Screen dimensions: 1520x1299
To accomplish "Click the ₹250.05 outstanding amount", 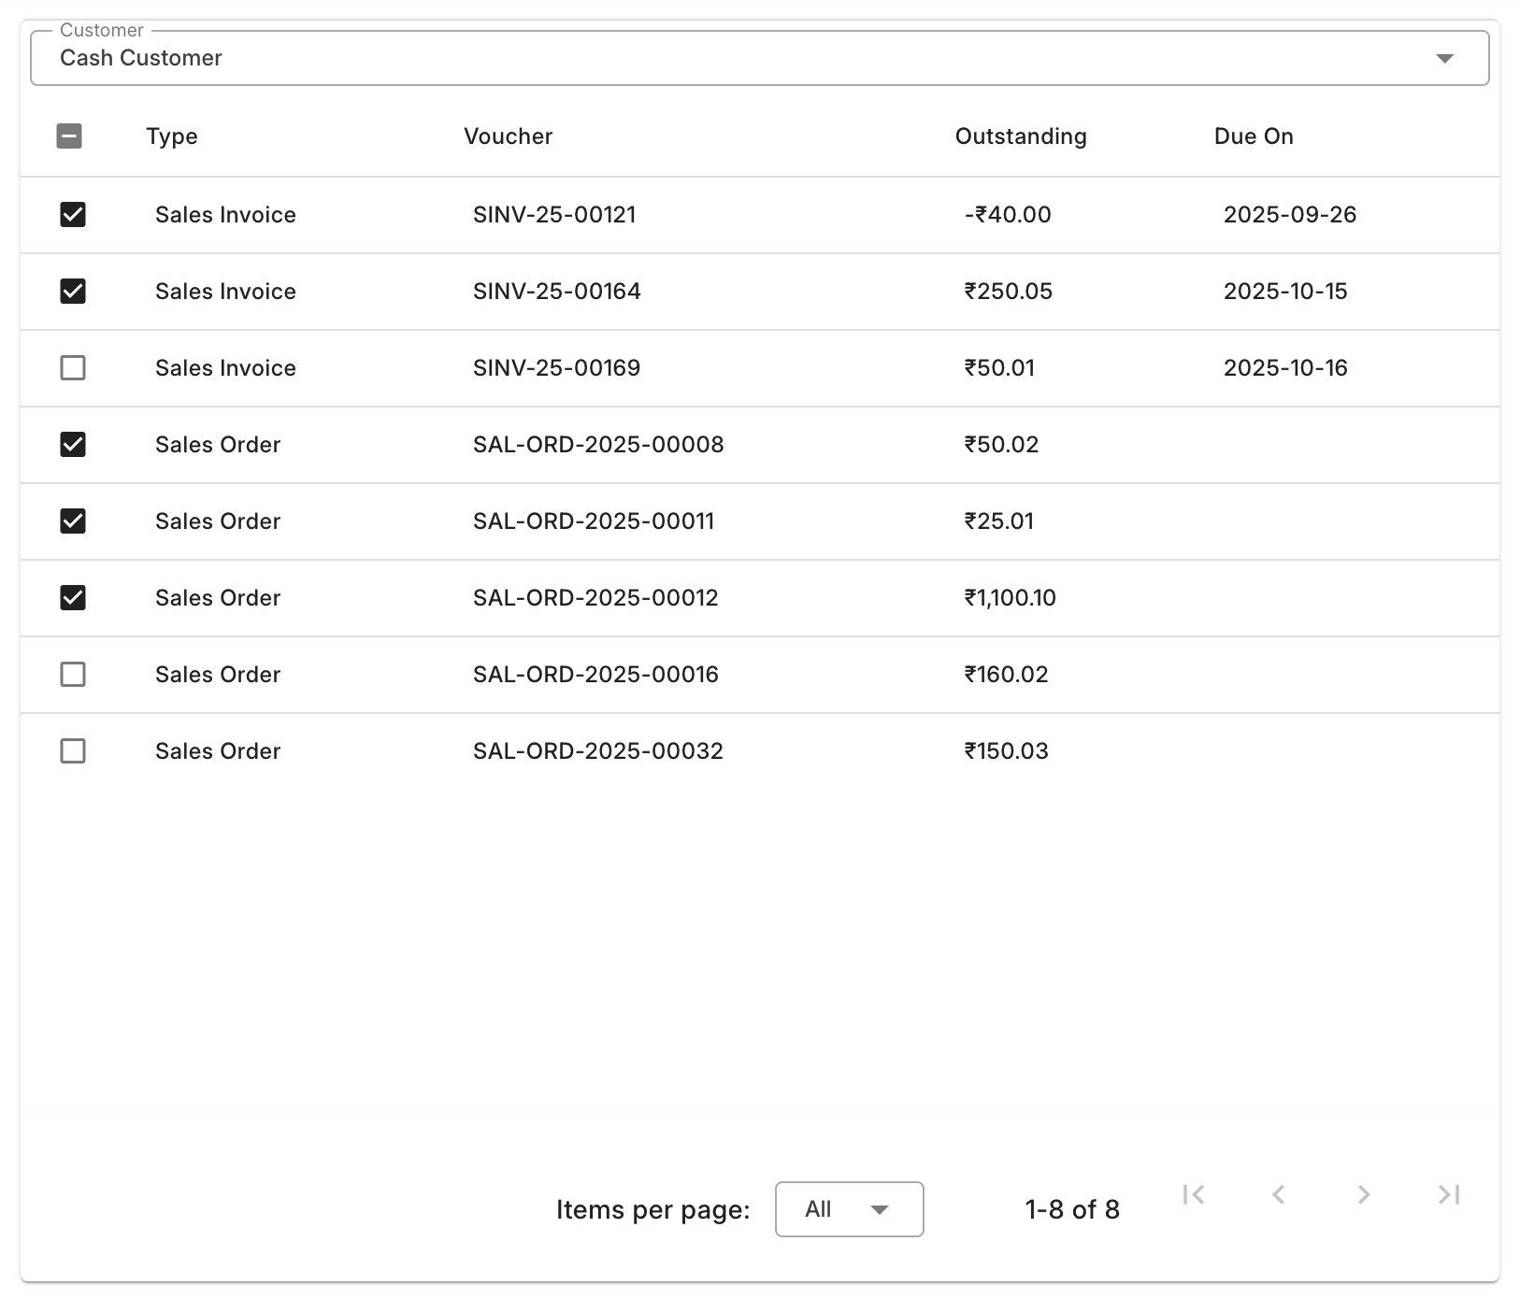I will 1009,292.
